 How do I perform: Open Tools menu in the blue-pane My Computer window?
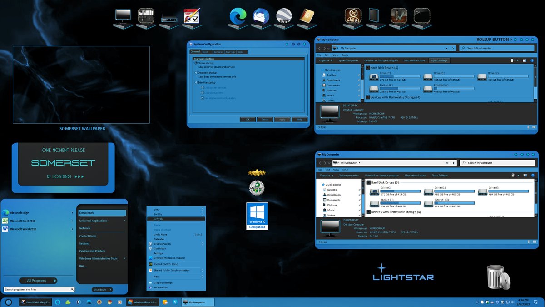click(x=345, y=55)
